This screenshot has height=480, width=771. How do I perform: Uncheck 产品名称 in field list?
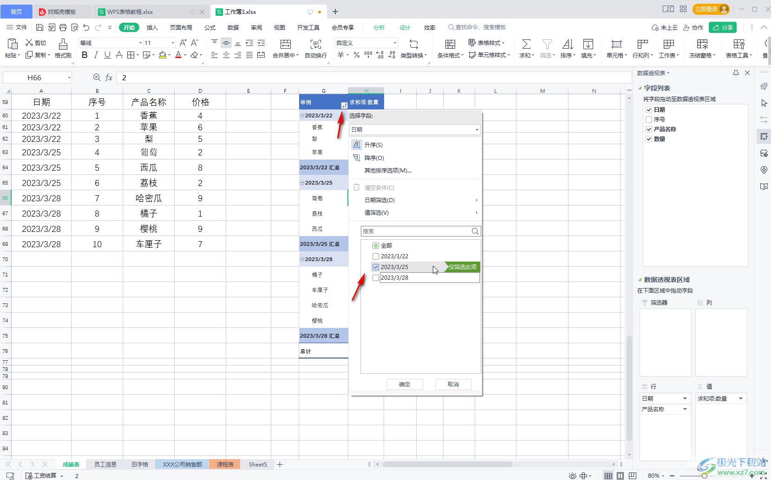coord(649,129)
